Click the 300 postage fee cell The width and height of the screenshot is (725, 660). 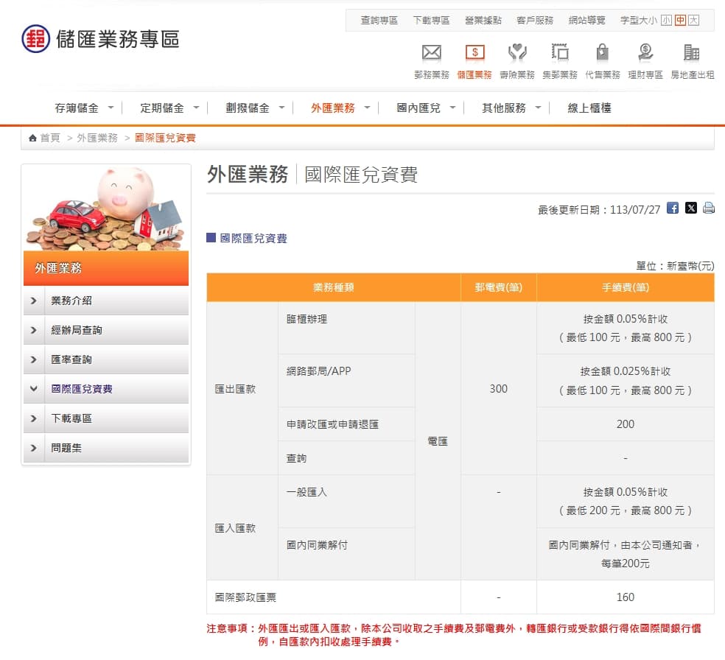[x=498, y=389]
